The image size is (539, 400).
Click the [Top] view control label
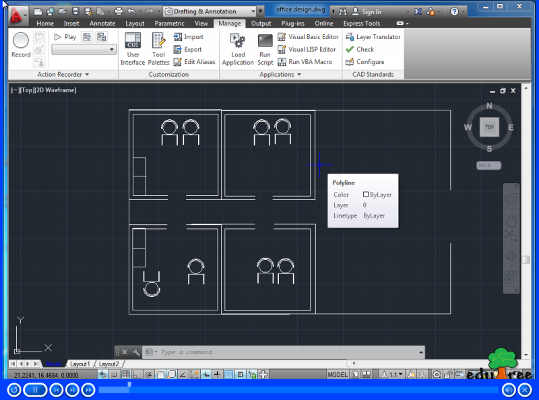(27, 90)
